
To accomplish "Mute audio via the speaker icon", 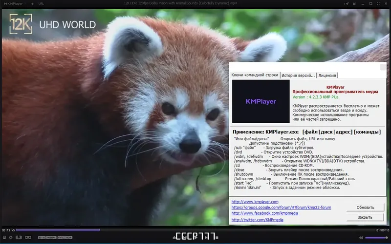I will pos(361,238).
